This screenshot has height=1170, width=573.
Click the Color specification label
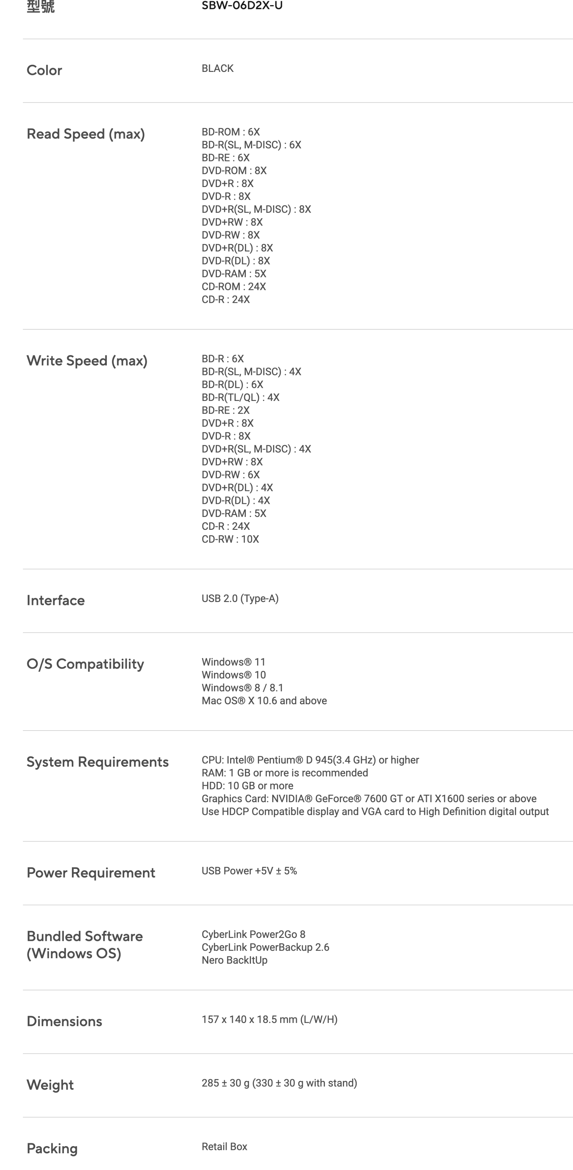point(44,70)
